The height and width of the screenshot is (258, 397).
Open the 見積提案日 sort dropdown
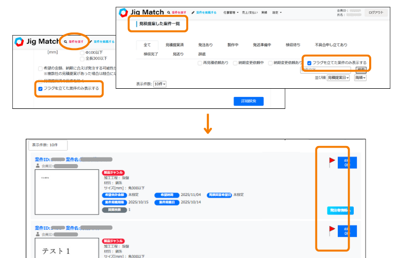click(x=338, y=77)
